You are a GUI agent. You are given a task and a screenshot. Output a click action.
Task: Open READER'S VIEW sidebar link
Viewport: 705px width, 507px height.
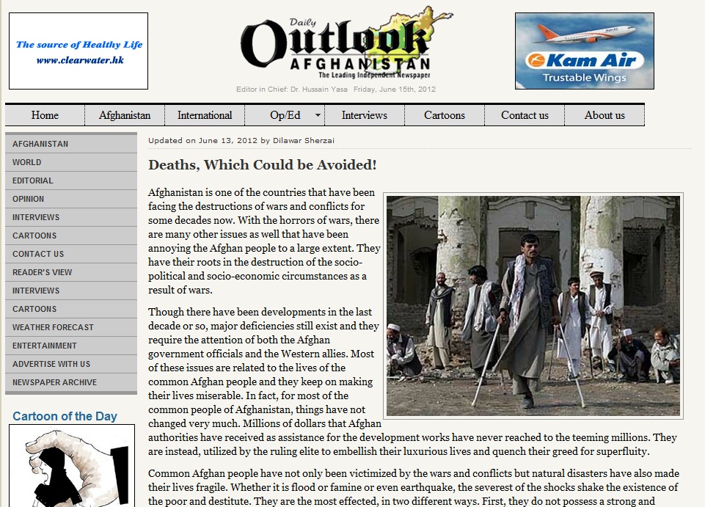[x=43, y=272]
